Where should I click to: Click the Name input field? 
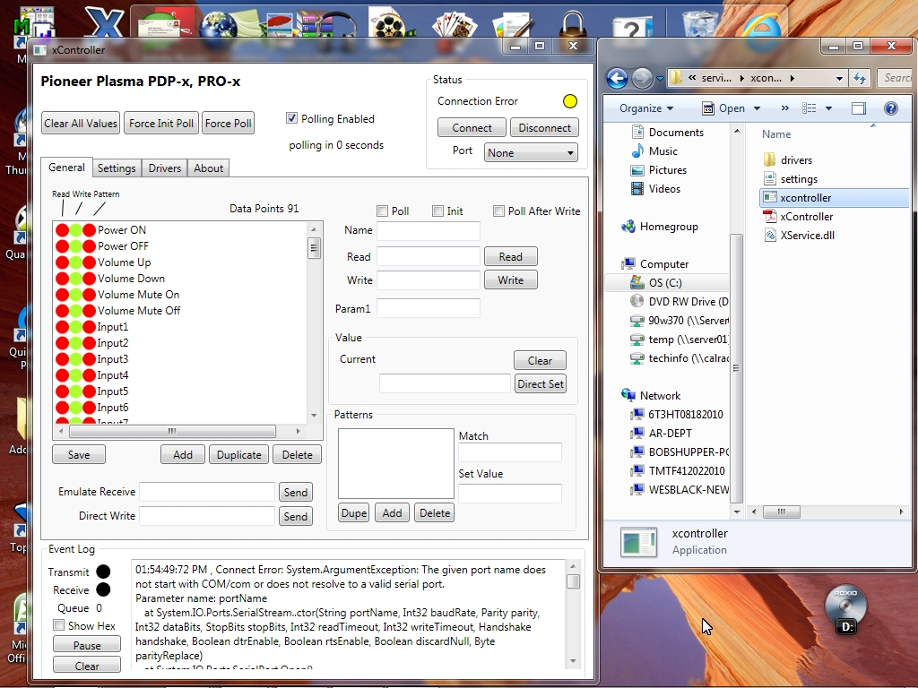429,230
